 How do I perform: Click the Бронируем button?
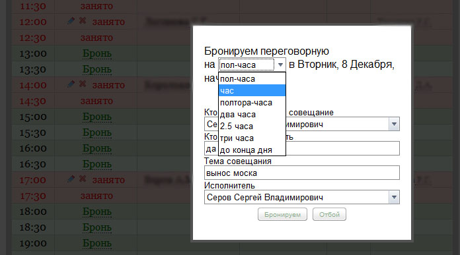(x=282, y=214)
